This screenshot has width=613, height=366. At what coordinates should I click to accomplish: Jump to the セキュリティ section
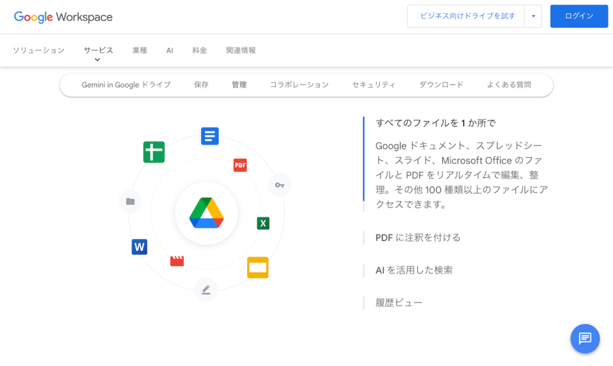point(374,85)
